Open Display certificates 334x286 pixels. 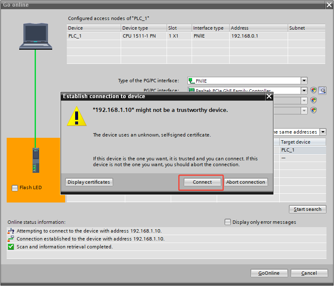click(89, 182)
